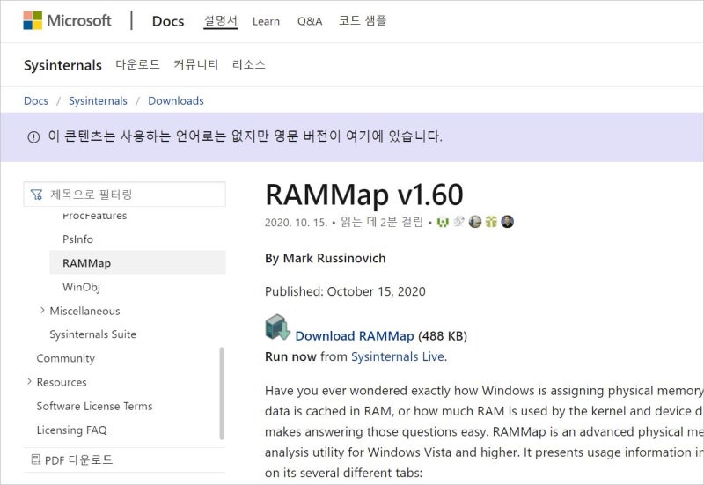Go to Downloads in the breadcrumb
Screen dimensions: 704x485
(176, 100)
